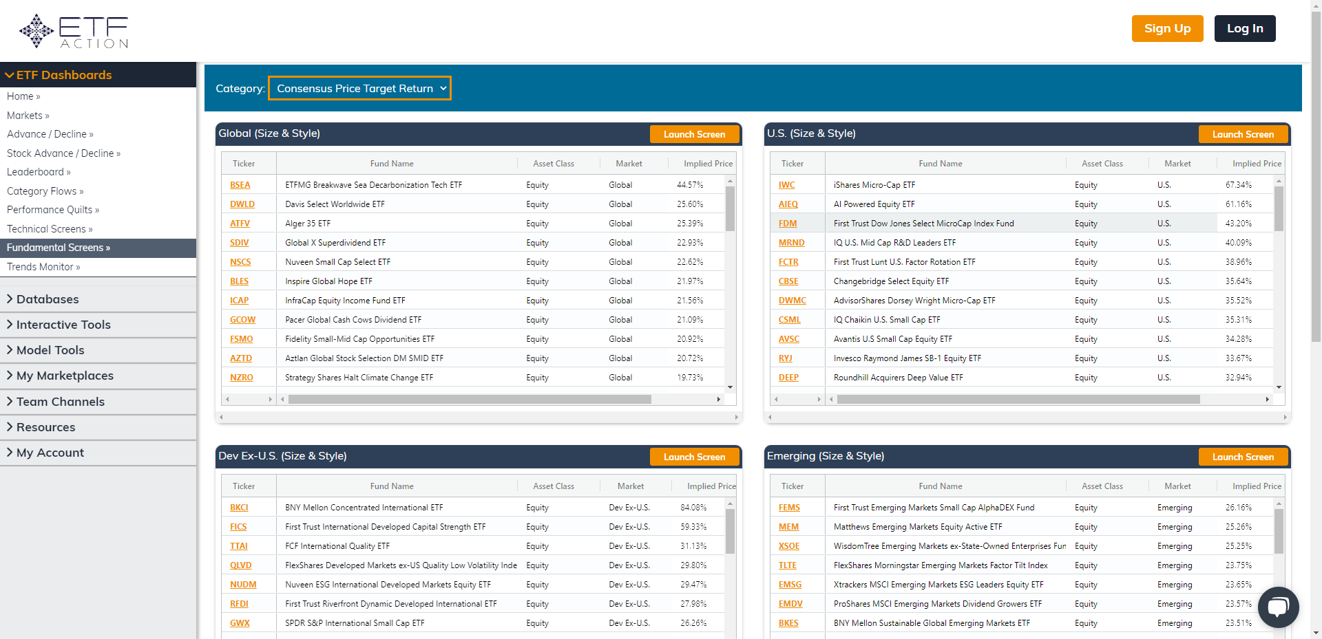Select Fundamental Screens in the sidebar
This screenshot has width=1322, height=639.
pos(58,248)
